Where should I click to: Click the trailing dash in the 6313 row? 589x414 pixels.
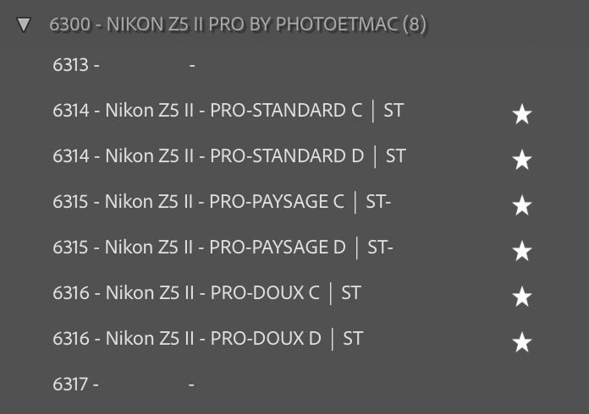[193, 65]
